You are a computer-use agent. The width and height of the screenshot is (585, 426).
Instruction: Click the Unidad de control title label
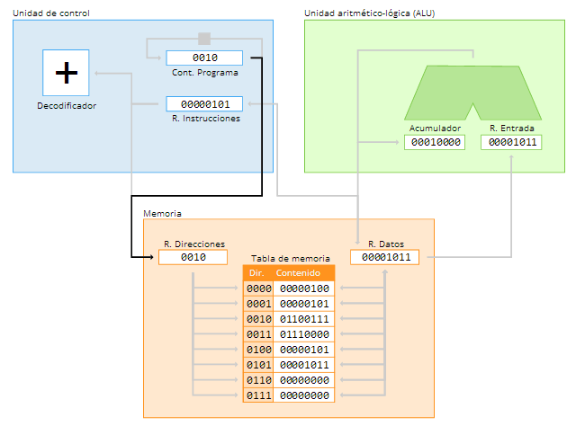(x=51, y=13)
